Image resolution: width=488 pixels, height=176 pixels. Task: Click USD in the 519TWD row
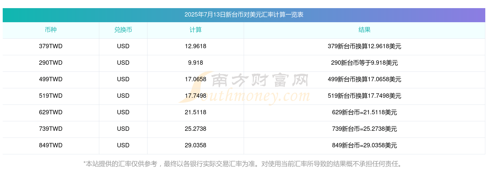pyautogui.click(x=123, y=96)
